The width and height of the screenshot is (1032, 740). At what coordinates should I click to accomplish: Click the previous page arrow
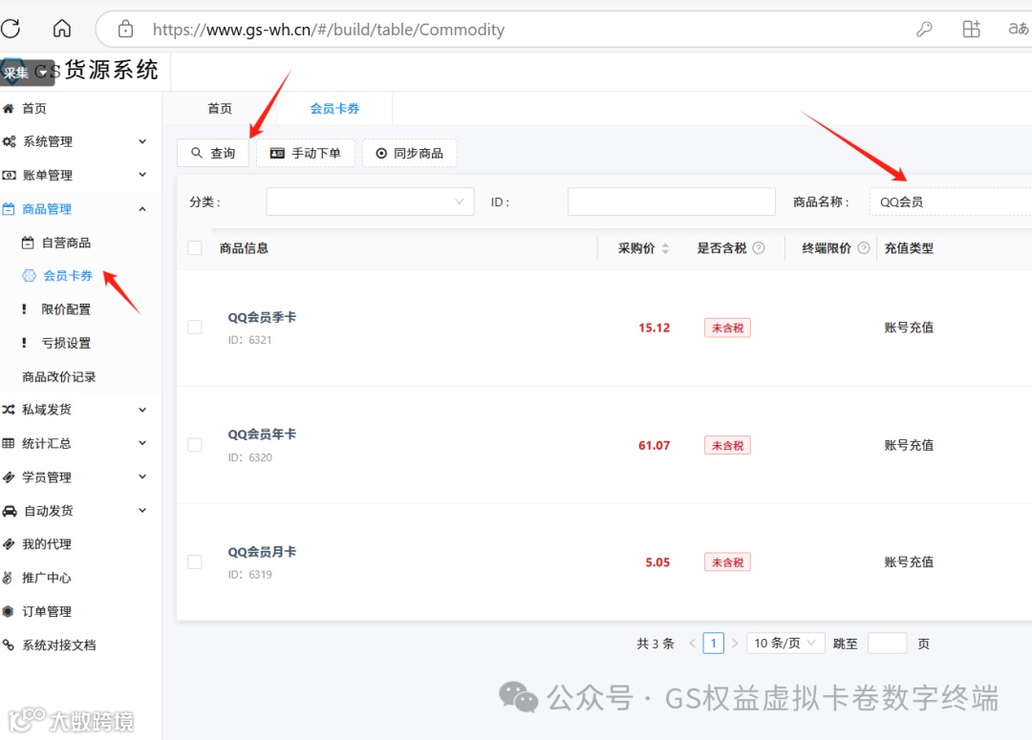(x=692, y=644)
